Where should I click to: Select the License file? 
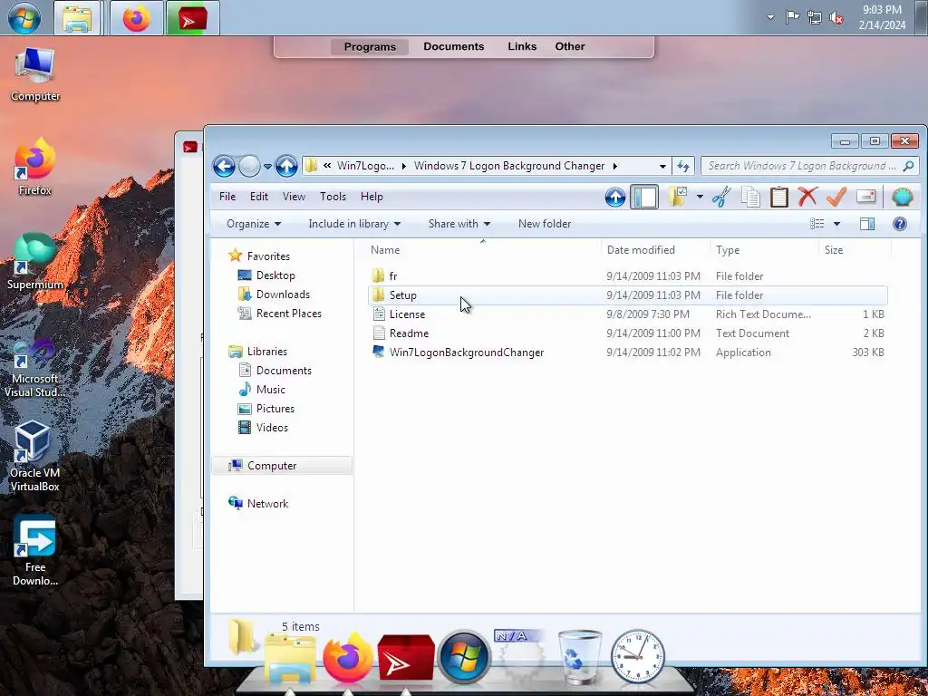click(x=627, y=314)
